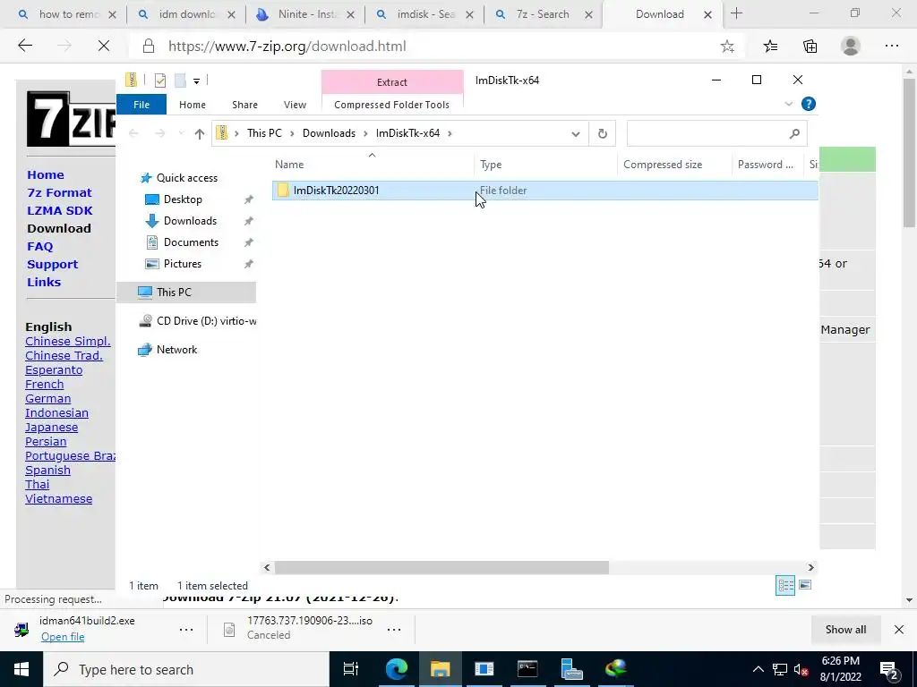Click the pin icon next to Desktop
The image size is (917, 687).
(x=249, y=199)
